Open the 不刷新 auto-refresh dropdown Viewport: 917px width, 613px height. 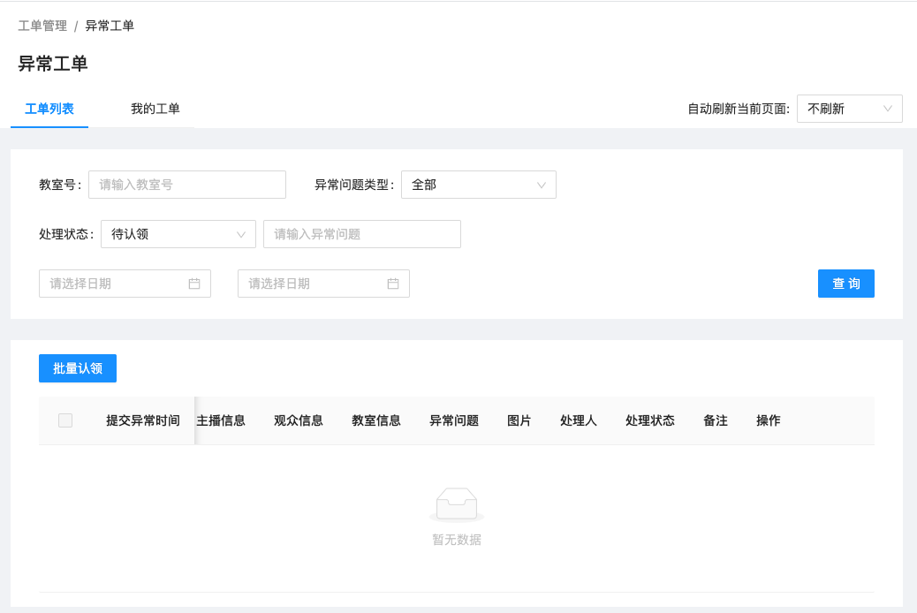click(848, 108)
